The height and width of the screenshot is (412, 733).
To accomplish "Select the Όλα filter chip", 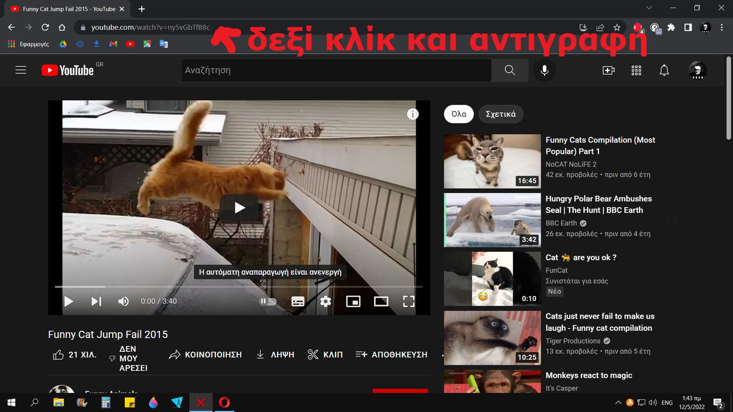I will coord(459,114).
